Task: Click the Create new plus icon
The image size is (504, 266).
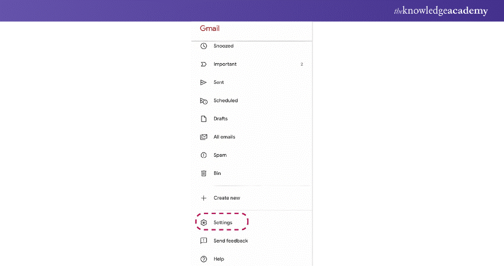Action: click(203, 198)
